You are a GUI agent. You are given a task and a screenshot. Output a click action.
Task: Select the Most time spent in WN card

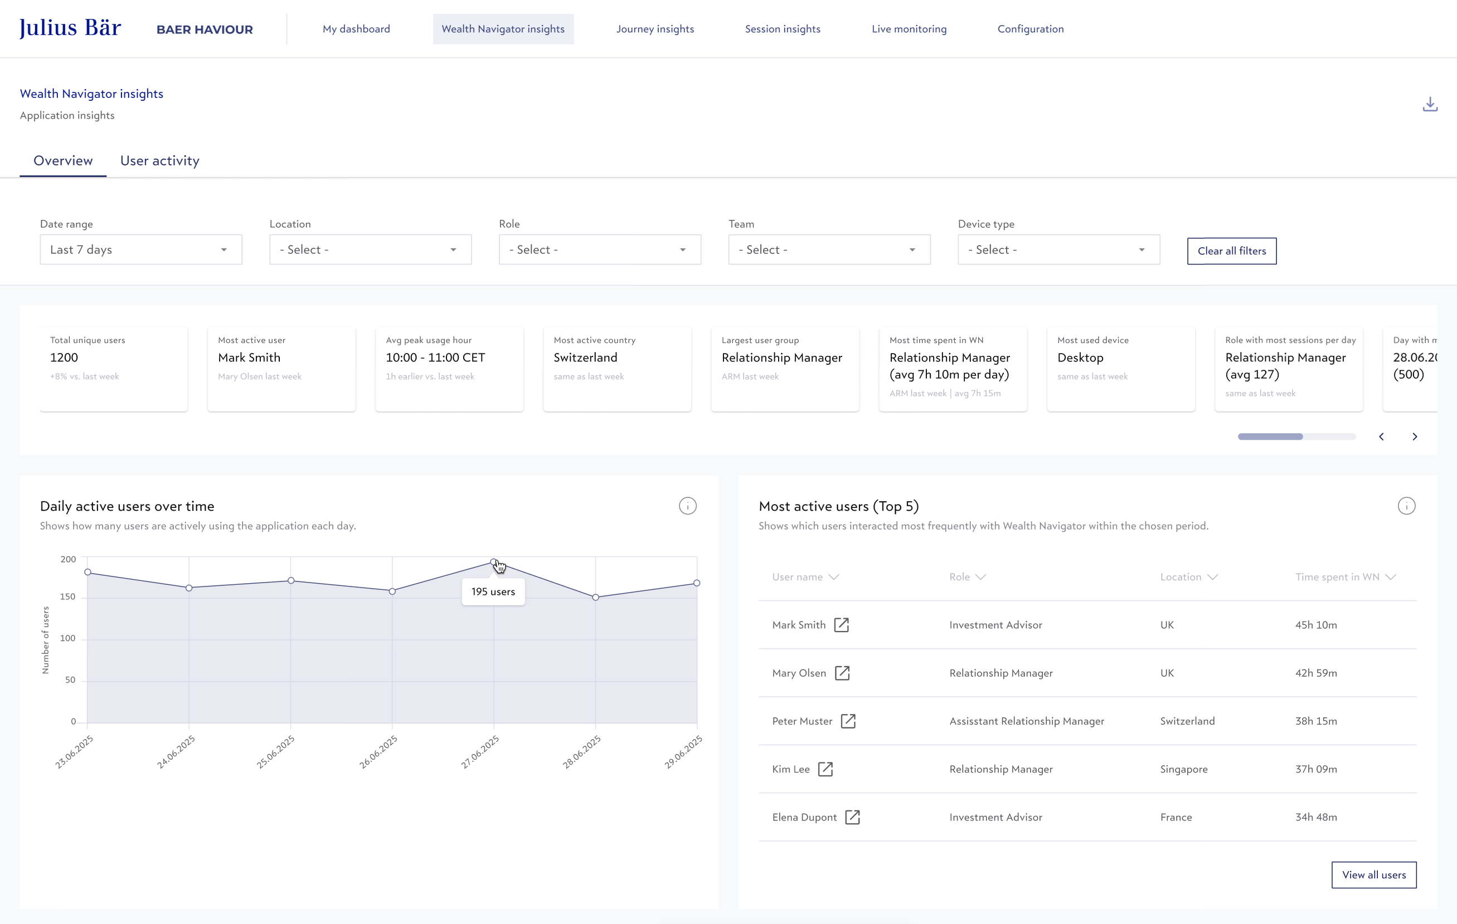coord(953,369)
